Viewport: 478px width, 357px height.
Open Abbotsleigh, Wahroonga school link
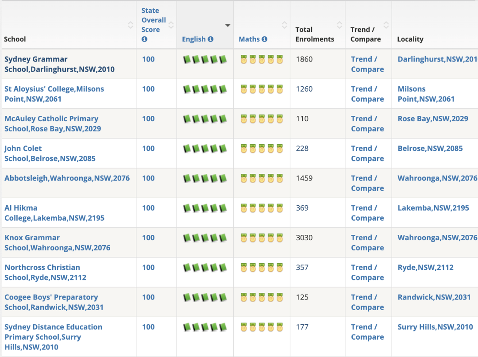[67, 178]
